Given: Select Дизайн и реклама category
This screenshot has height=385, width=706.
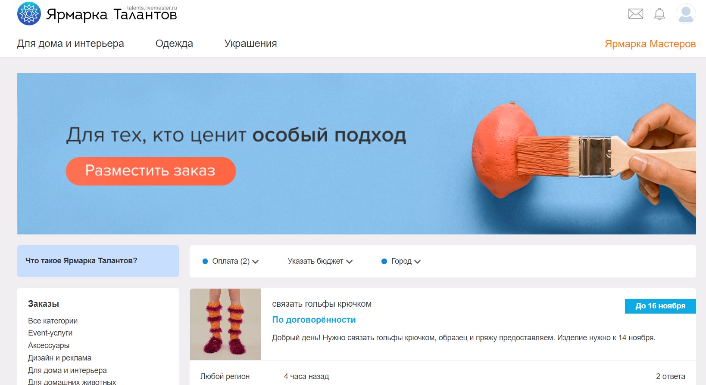Looking at the screenshot, I should tap(59, 358).
